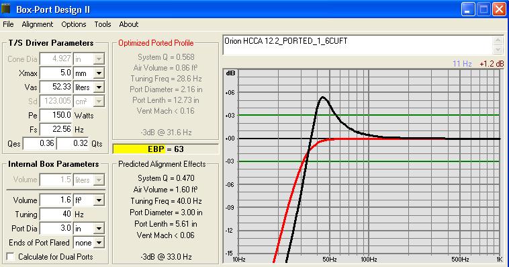Click the Port Dia 3.0 field

click(x=56, y=228)
